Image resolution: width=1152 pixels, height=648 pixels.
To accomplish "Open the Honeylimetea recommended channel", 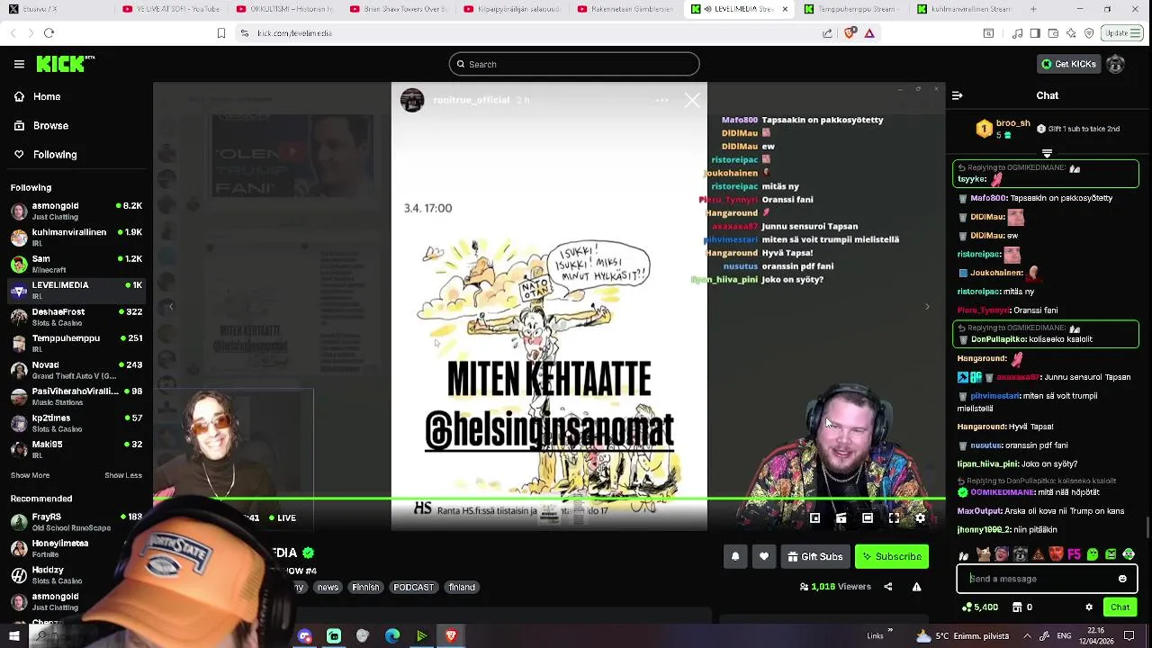I will pyautogui.click(x=76, y=548).
